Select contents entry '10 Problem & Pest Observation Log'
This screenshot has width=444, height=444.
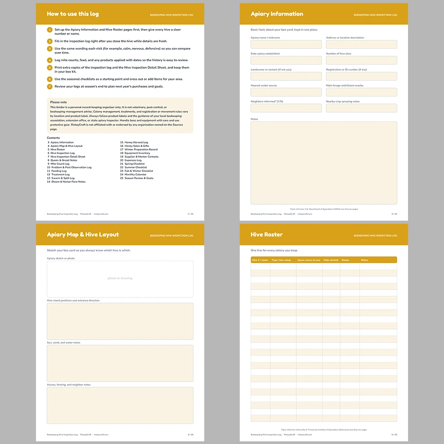(69, 167)
